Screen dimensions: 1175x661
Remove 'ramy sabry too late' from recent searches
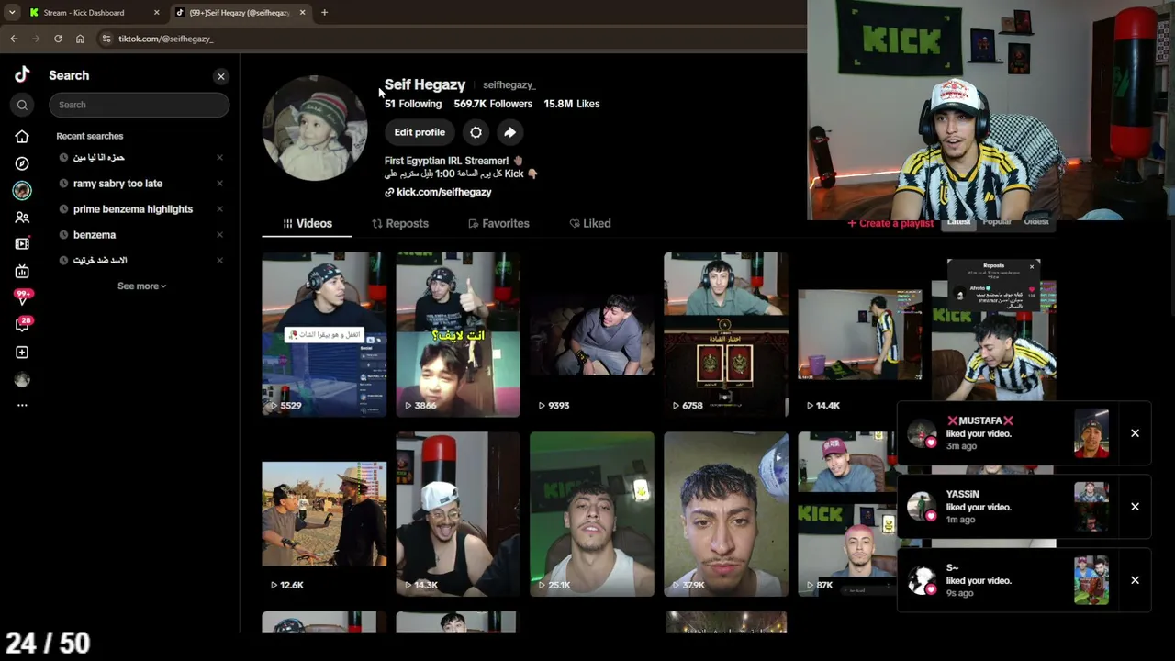pyautogui.click(x=219, y=184)
